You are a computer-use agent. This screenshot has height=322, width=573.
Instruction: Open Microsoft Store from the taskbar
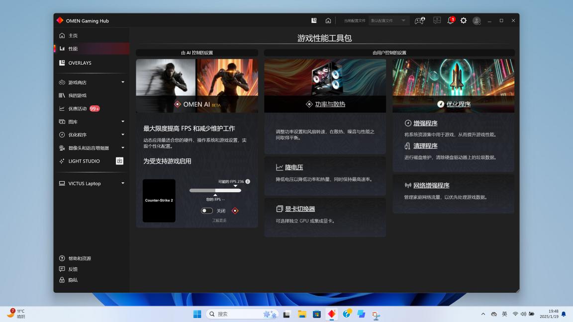tap(316, 314)
